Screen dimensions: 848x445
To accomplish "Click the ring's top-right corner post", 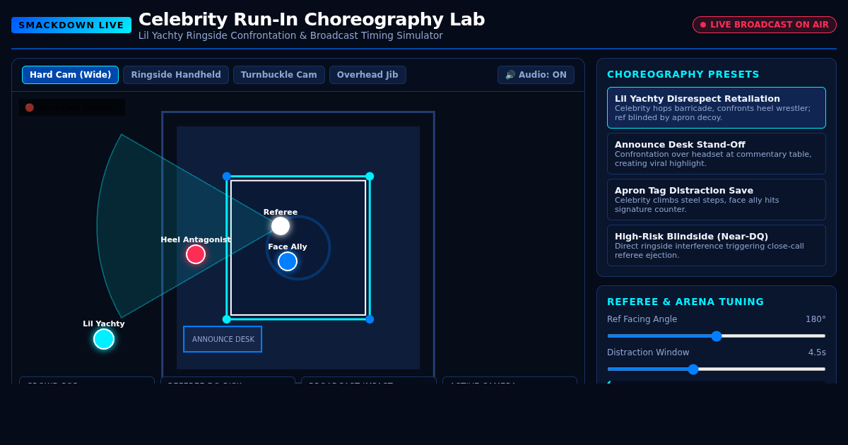I will (x=370, y=177).
